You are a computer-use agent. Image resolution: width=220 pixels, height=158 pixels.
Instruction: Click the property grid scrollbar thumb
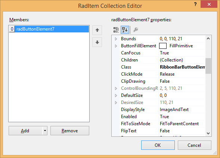pos(208,66)
